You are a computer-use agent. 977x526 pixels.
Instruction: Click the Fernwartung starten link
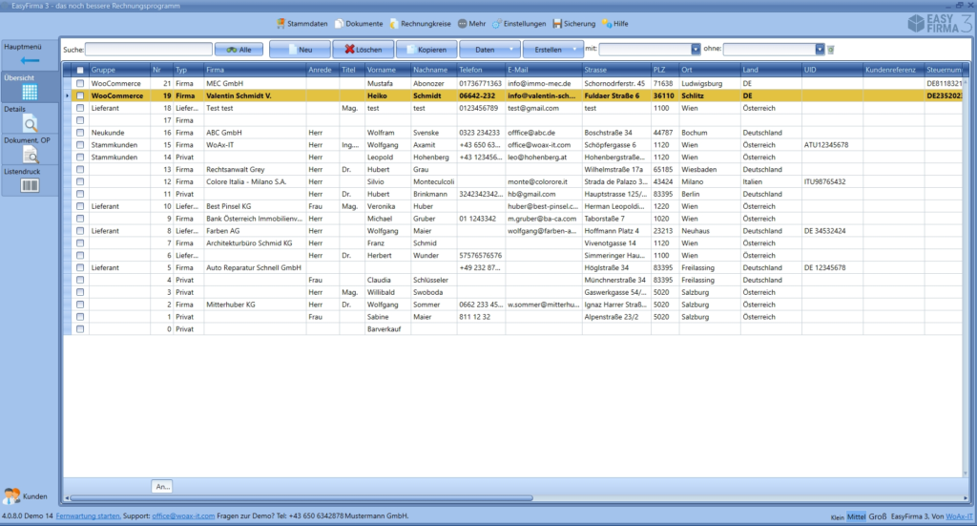89,516
